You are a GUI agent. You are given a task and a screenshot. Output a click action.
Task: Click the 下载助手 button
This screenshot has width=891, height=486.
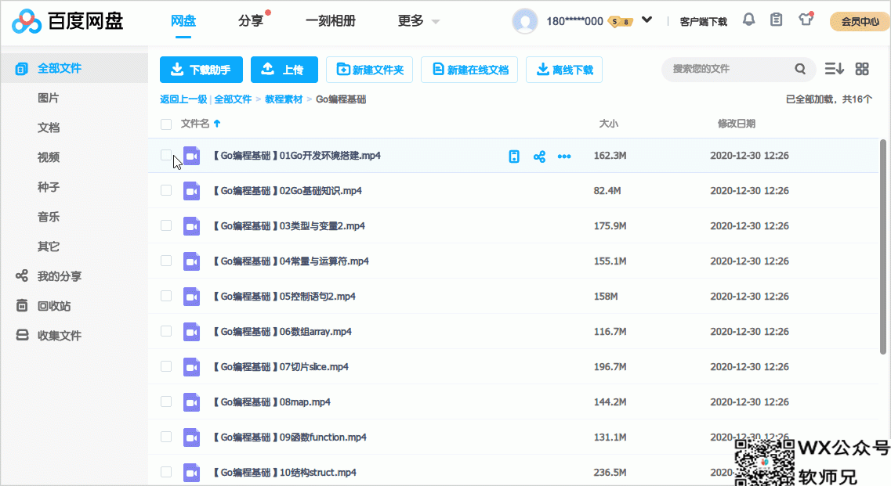[201, 70]
